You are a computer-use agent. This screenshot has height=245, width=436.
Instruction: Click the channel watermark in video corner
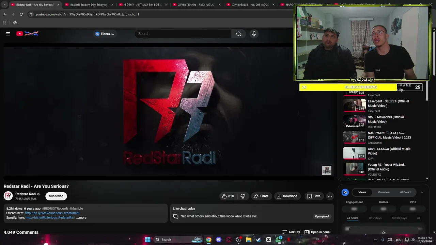[x=327, y=170]
